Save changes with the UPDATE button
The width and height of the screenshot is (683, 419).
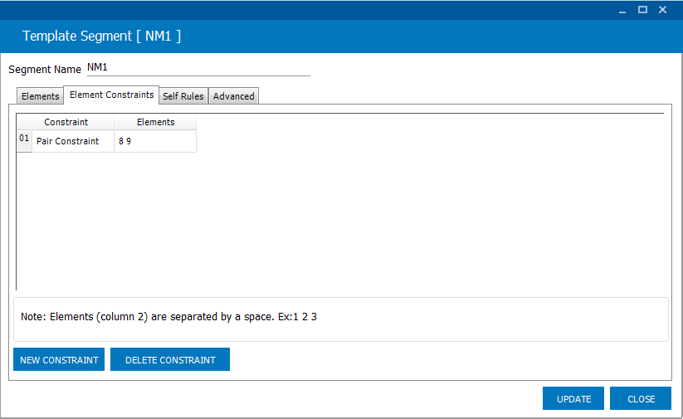[x=573, y=399]
